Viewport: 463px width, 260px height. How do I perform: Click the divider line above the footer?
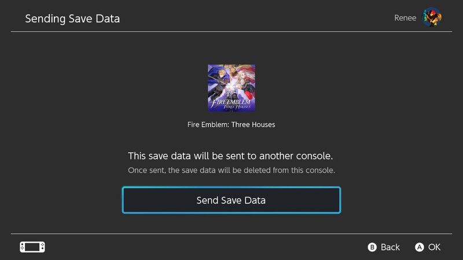[x=231, y=234]
